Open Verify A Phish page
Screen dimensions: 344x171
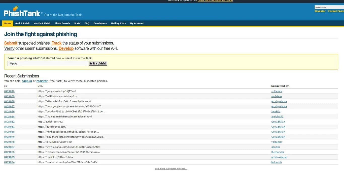pyautogui.click(x=42, y=23)
